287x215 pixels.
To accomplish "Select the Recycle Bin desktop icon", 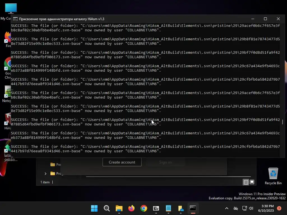I will pos(273,176).
